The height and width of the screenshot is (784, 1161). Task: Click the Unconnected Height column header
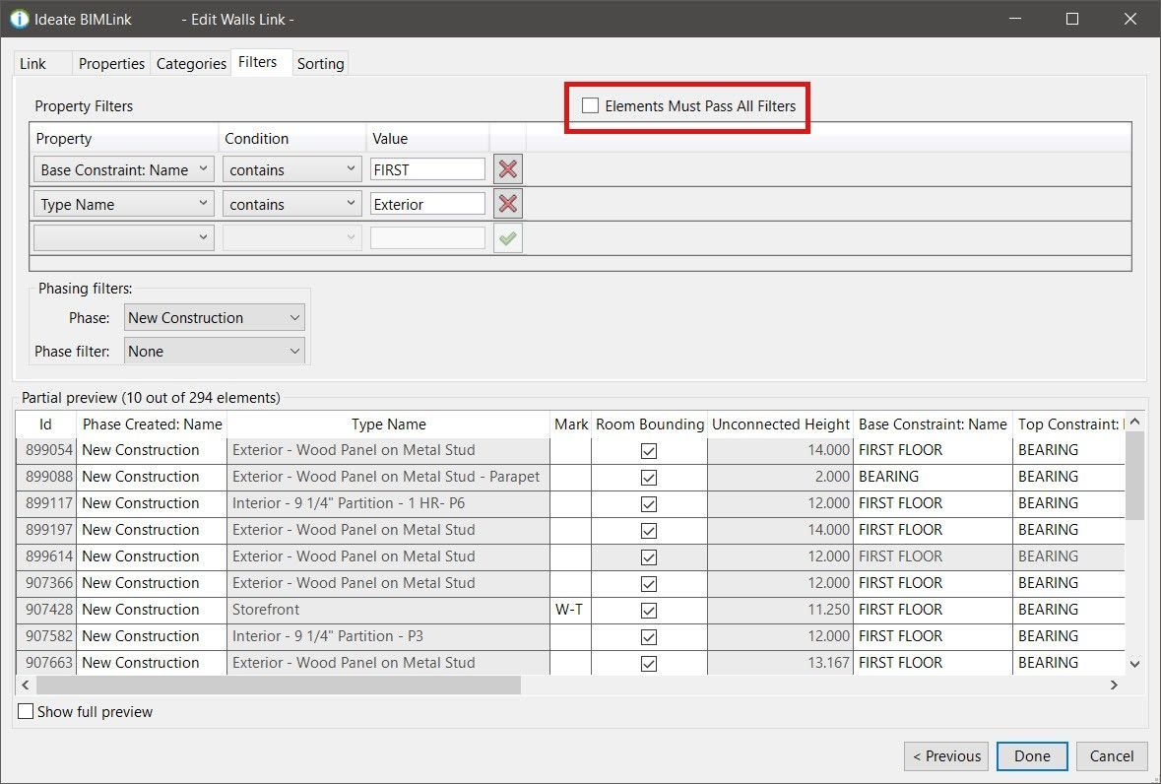tap(781, 425)
